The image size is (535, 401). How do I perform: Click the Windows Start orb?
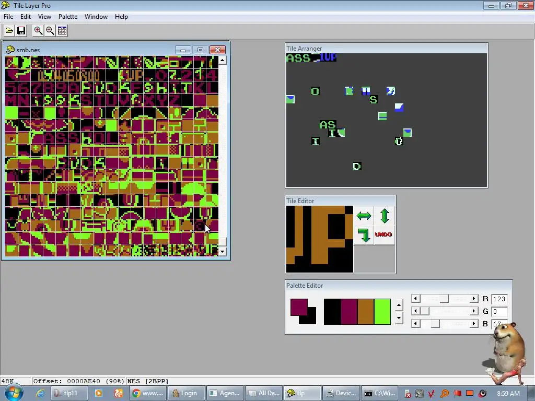14,393
